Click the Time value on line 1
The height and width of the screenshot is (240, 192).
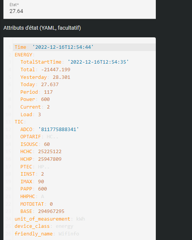click(63, 47)
